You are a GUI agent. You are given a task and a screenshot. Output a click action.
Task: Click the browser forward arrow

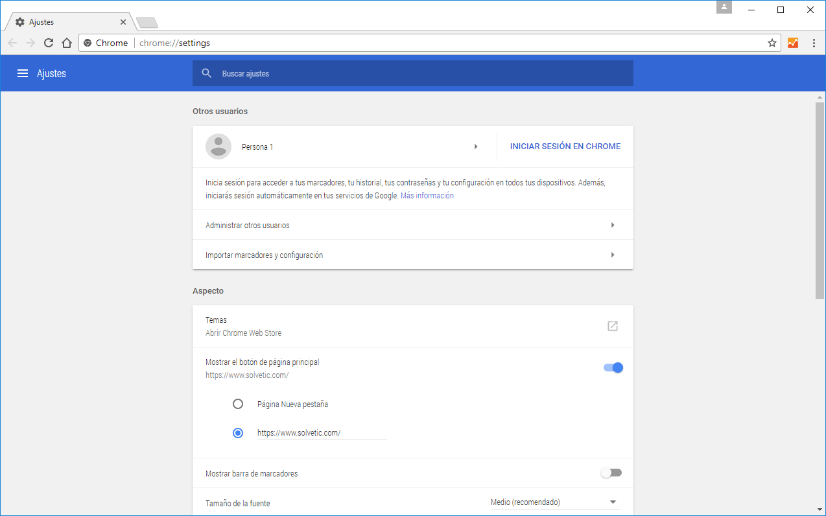pyautogui.click(x=30, y=43)
